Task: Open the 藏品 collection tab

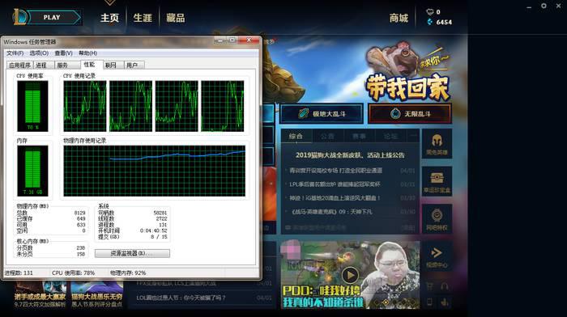Action: click(176, 18)
